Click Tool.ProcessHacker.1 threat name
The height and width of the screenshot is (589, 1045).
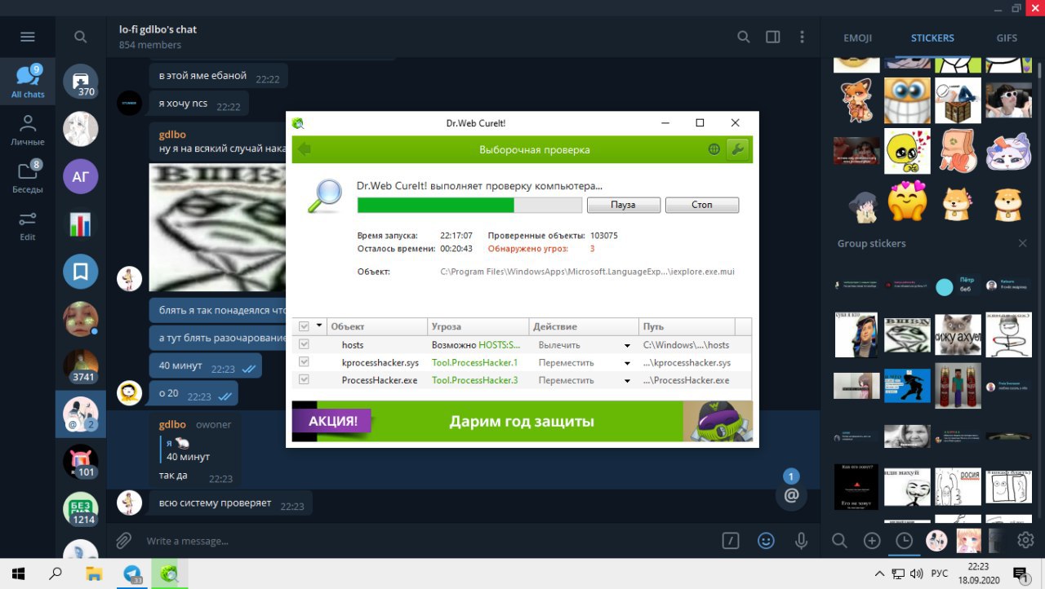(x=474, y=362)
